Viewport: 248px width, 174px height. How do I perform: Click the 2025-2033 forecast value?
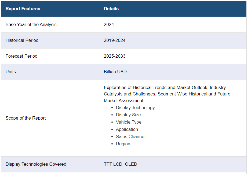click(x=115, y=56)
